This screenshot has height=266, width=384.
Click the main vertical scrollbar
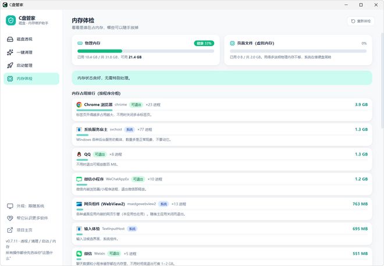pyautogui.click(x=382, y=81)
